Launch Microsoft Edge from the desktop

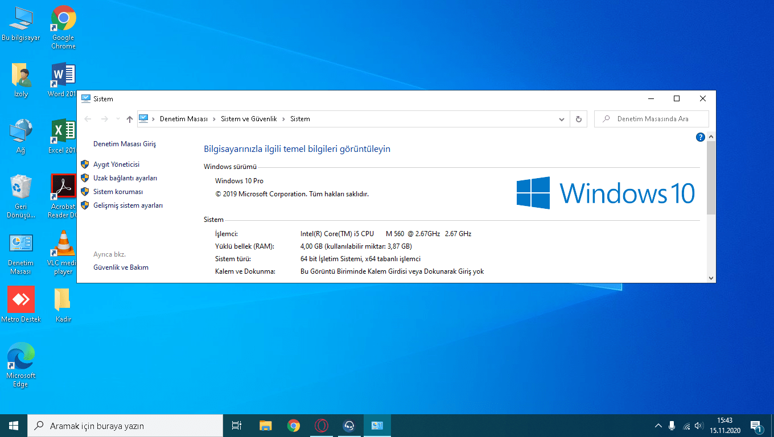point(21,365)
